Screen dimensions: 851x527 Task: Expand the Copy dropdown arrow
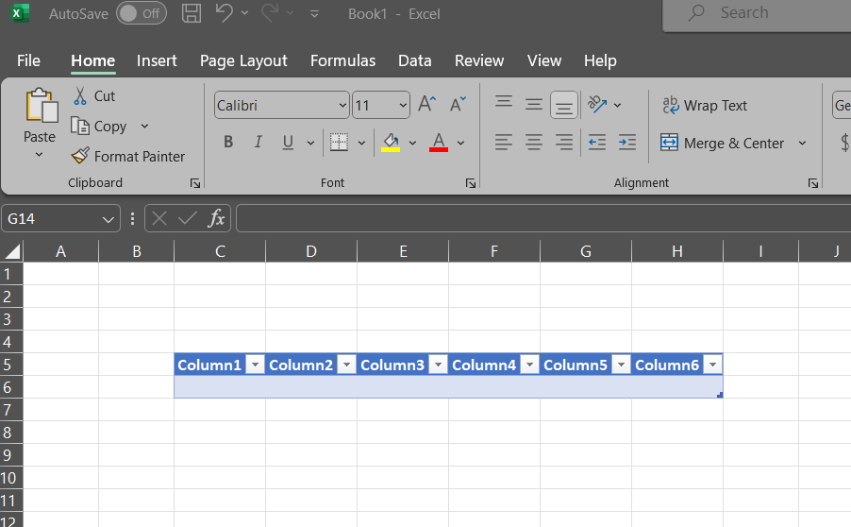click(x=144, y=126)
